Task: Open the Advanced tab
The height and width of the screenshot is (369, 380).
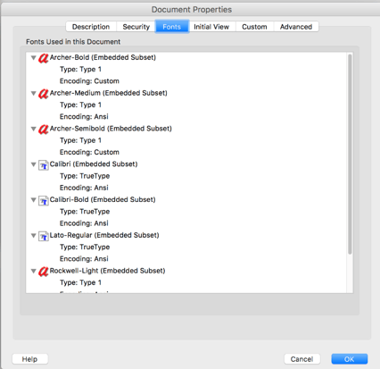Action: click(x=296, y=27)
